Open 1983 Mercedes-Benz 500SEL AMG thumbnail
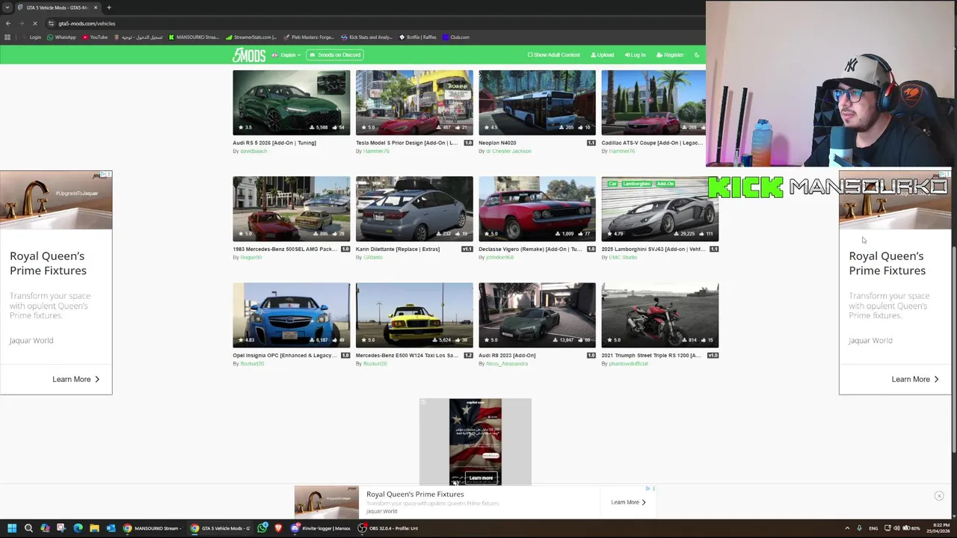Image resolution: width=957 pixels, height=538 pixels. pyautogui.click(x=291, y=208)
